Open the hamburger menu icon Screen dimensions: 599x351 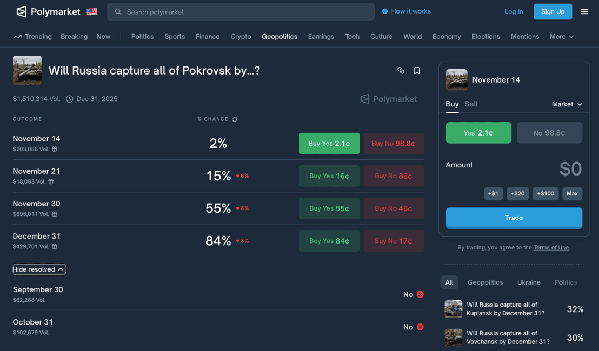584,11
